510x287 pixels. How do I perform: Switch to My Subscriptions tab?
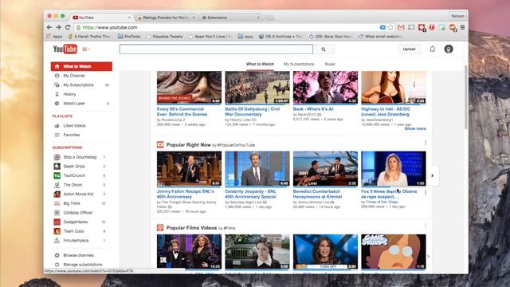coord(299,64)
